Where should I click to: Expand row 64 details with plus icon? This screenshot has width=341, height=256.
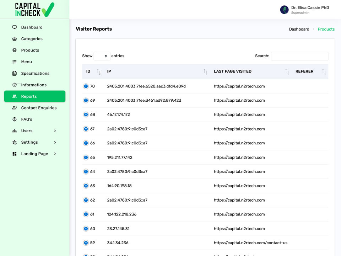pos(86,171)
